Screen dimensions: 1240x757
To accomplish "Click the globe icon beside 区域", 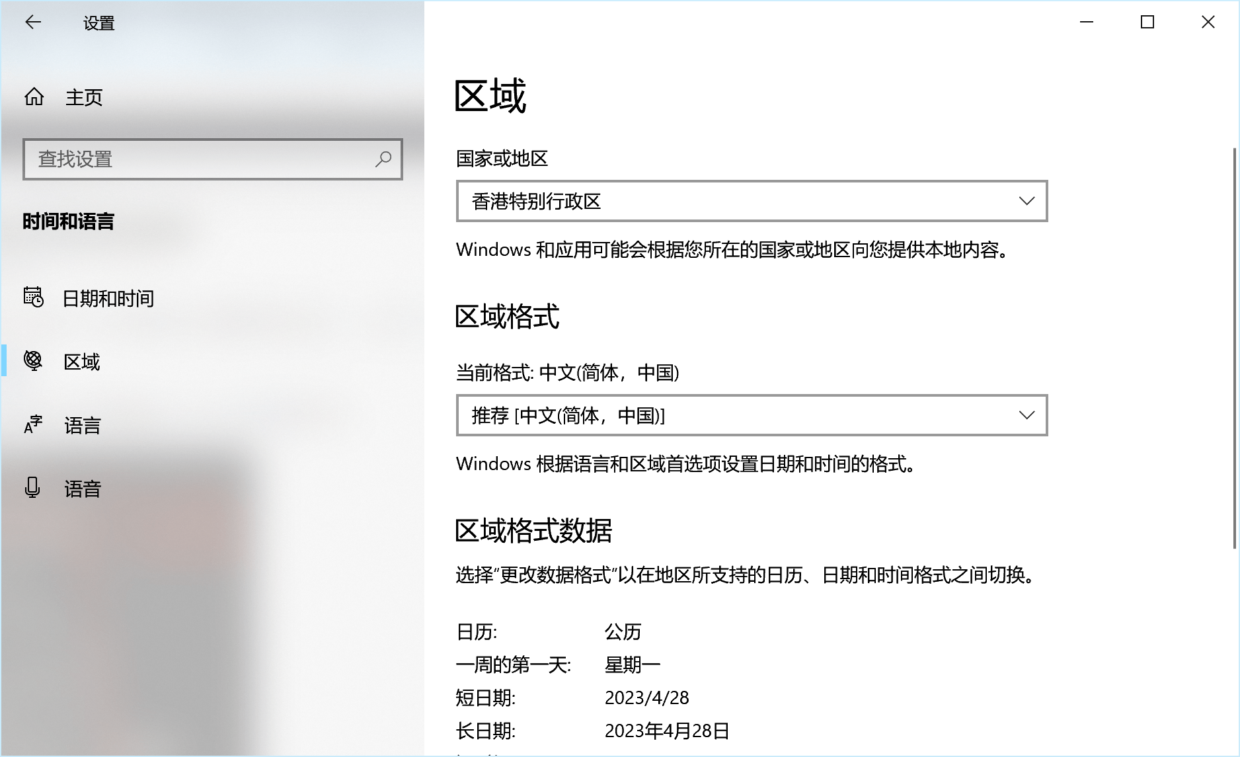I will (34, 362).
